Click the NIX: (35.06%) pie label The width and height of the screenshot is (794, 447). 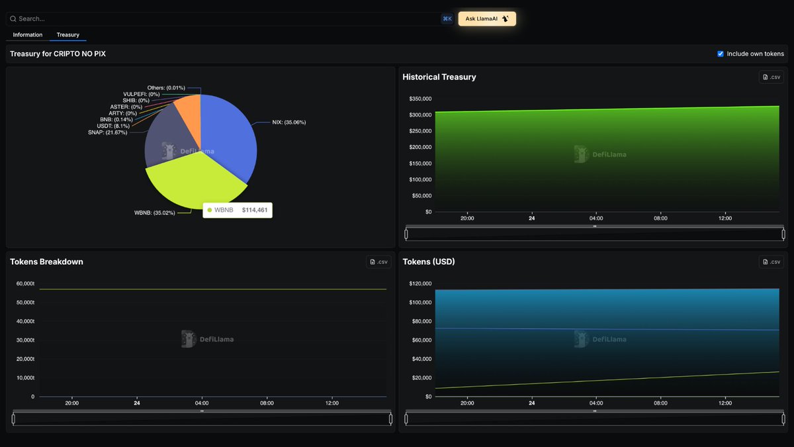(289, 122)
